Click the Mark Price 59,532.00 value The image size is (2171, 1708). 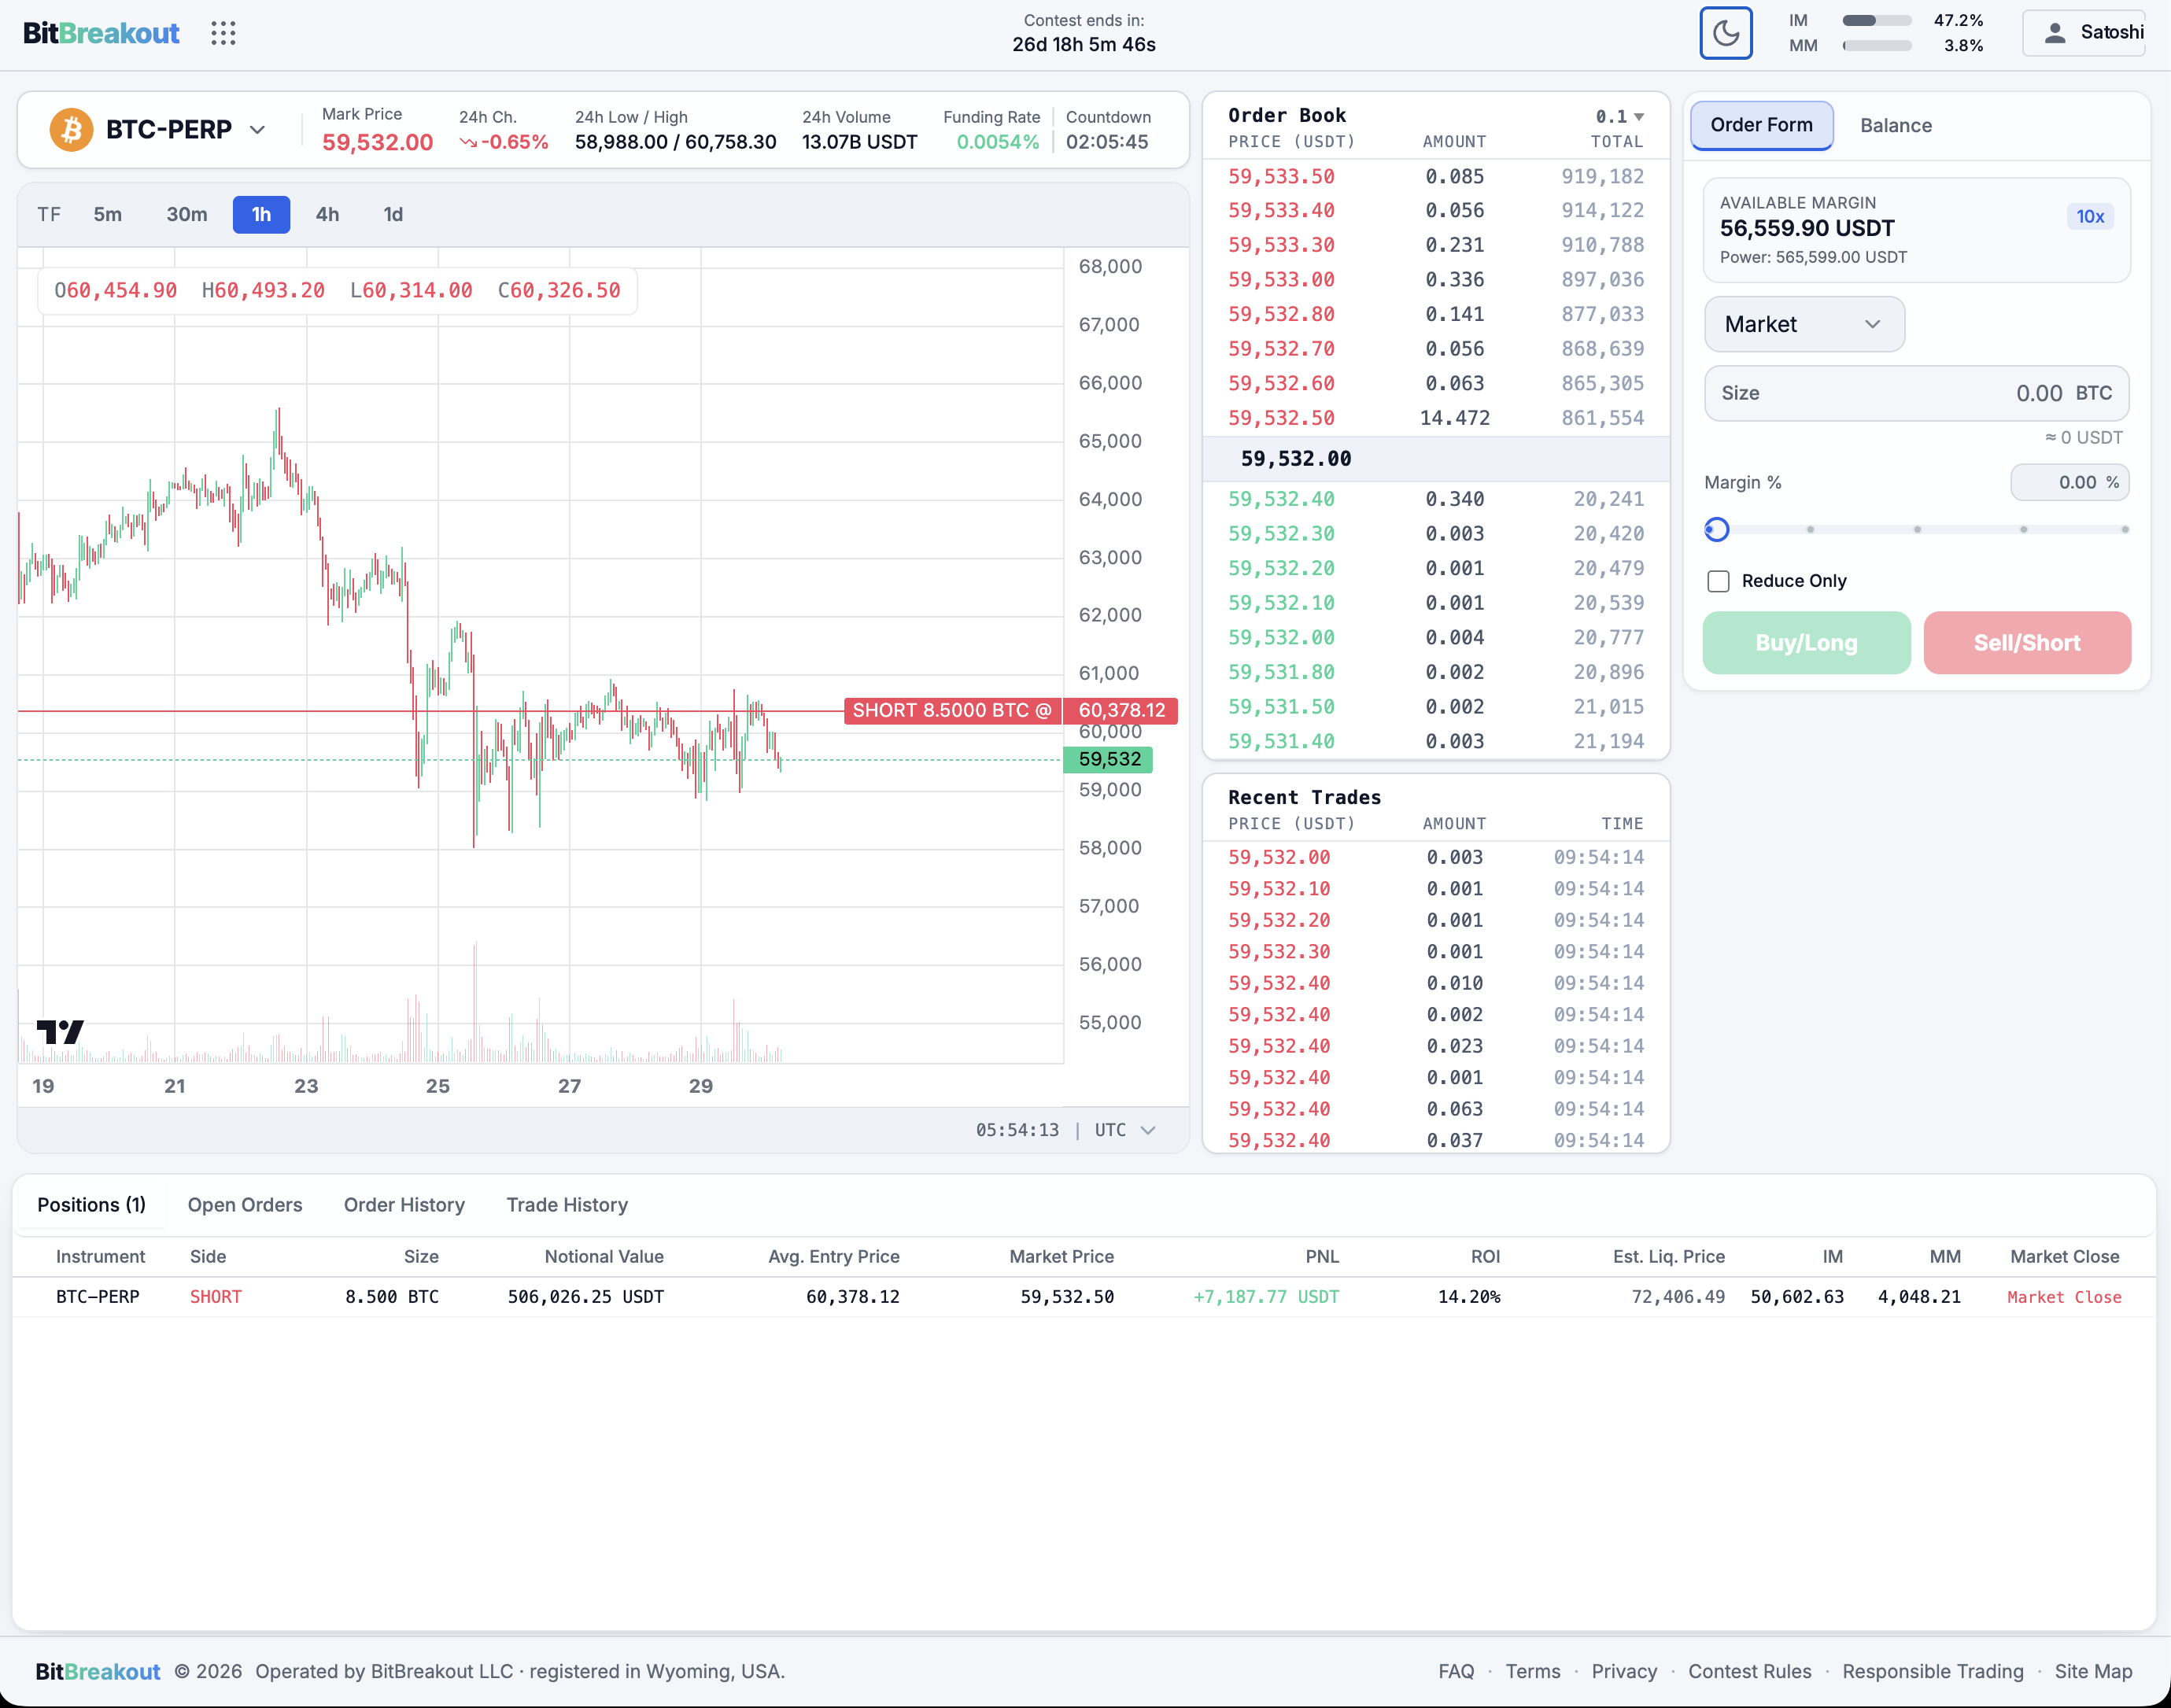[377, 142]
